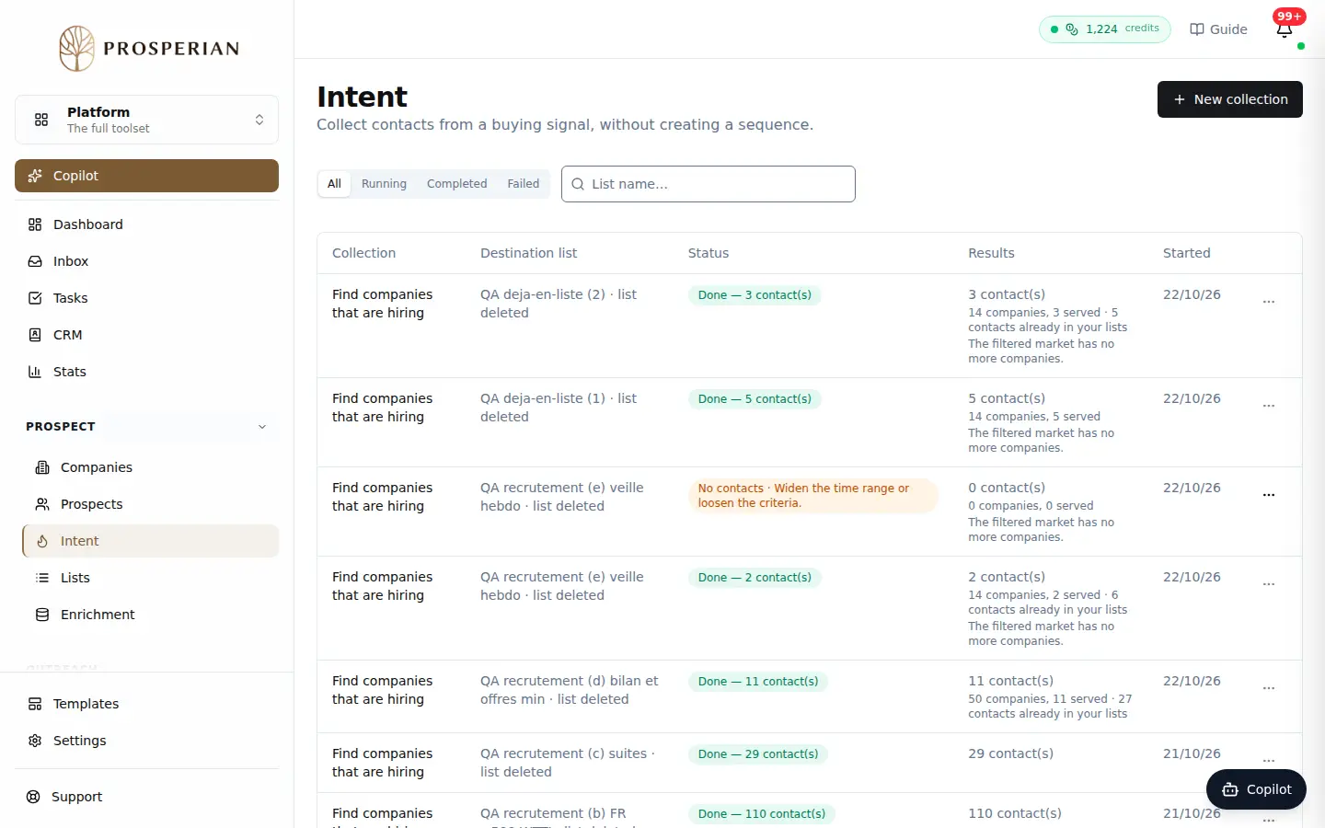
Task: Click the magnifier icon in search field
Action: [578, 184]
